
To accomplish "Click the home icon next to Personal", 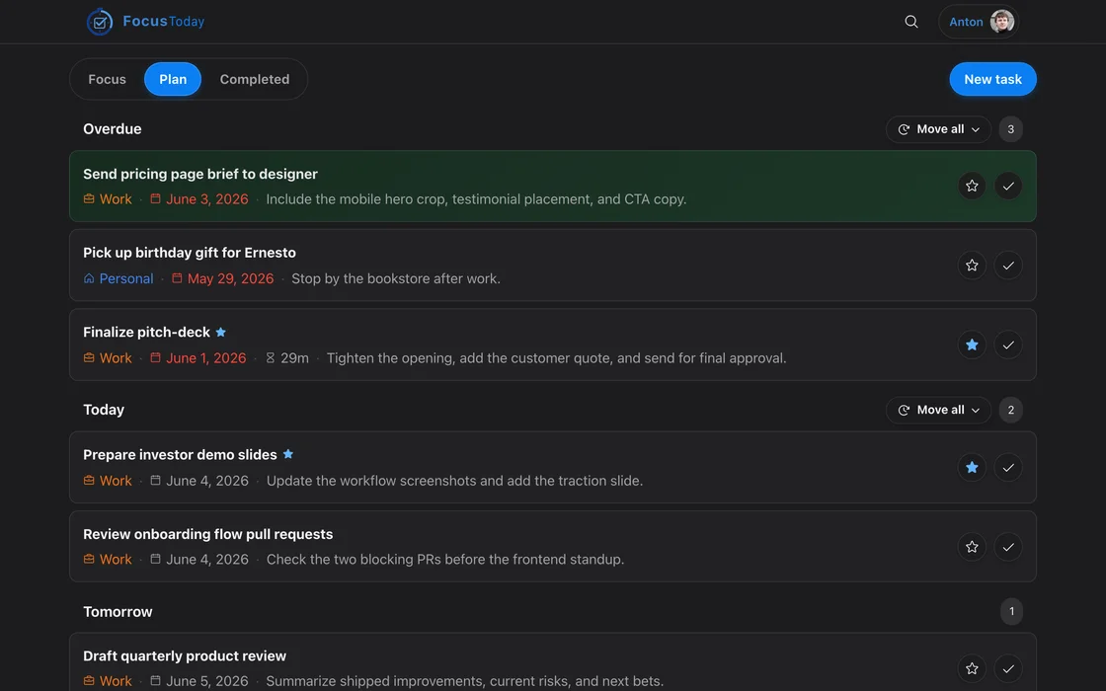I will (89, 278).
